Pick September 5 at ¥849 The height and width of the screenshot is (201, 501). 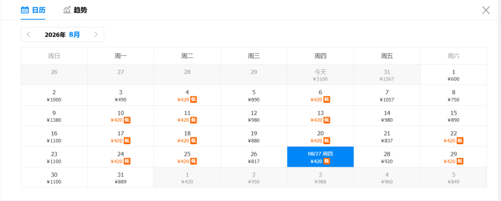point(454,178)
